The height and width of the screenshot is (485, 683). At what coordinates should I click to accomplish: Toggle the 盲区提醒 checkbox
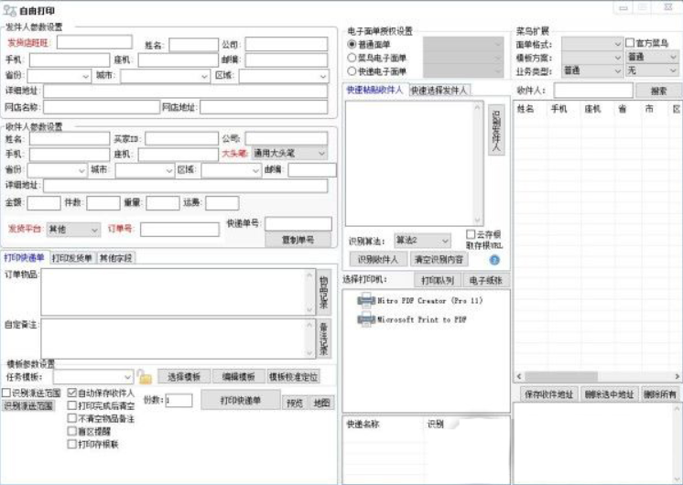tap(72, 431)
